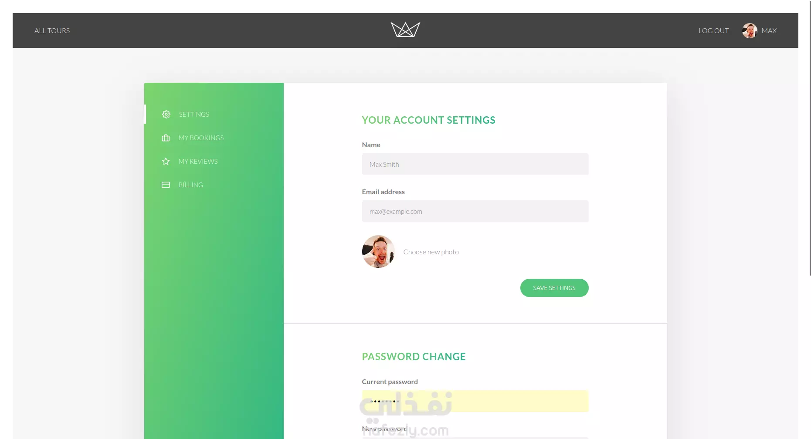The height and width of the screenshot is (439, 811).
Task: Click the crown logo in the header
Action: coord(405,30)
